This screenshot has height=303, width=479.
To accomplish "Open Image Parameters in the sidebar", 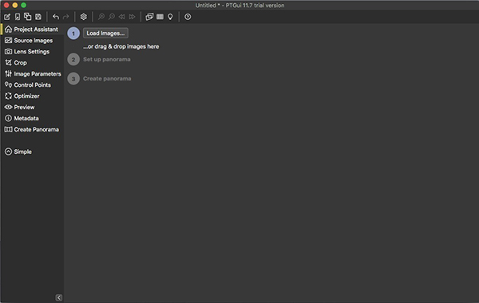I will point(32,74).
